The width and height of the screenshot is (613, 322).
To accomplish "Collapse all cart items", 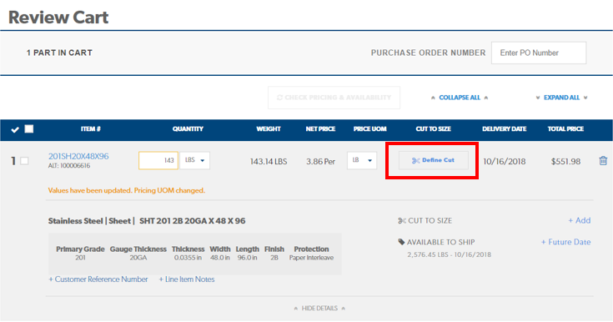I will pos(460,98).
